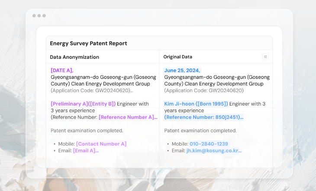The height and width of the screenshot is (191, 316).
Task: Click the [Entity B] placeholder tag
Action: [102, 104]
